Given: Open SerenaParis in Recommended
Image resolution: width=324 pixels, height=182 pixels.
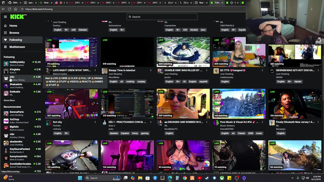Looking at the screenshot, I should point(22,113).
